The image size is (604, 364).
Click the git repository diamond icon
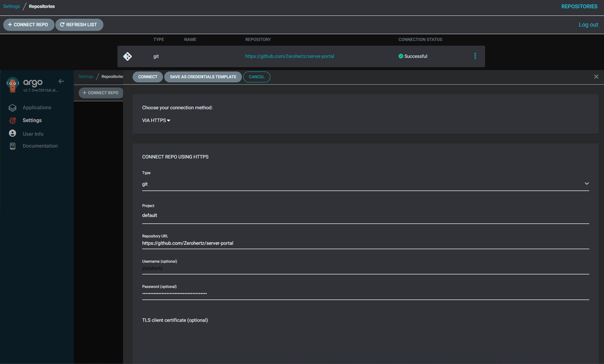127,56
